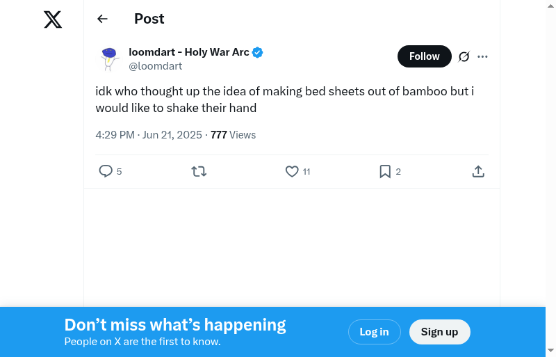
Task: Open loomdart's profile avatar
Action: [109, 58]
